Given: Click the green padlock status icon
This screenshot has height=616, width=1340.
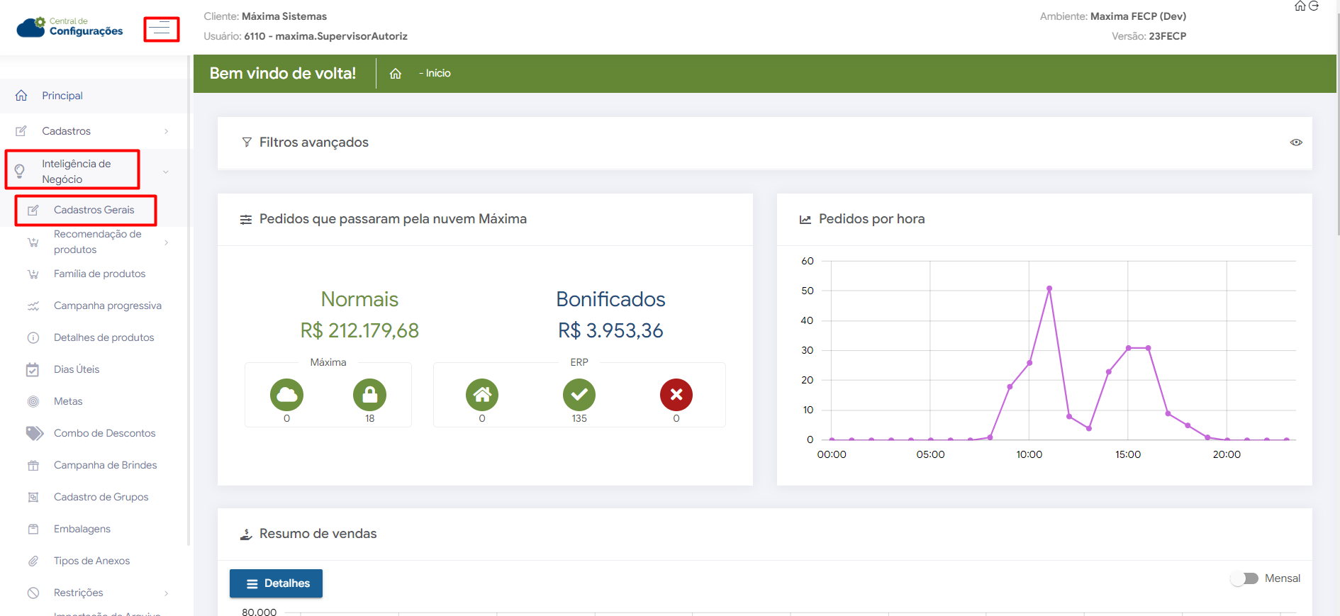Looking at the screenshot, I should click(369, 395).
